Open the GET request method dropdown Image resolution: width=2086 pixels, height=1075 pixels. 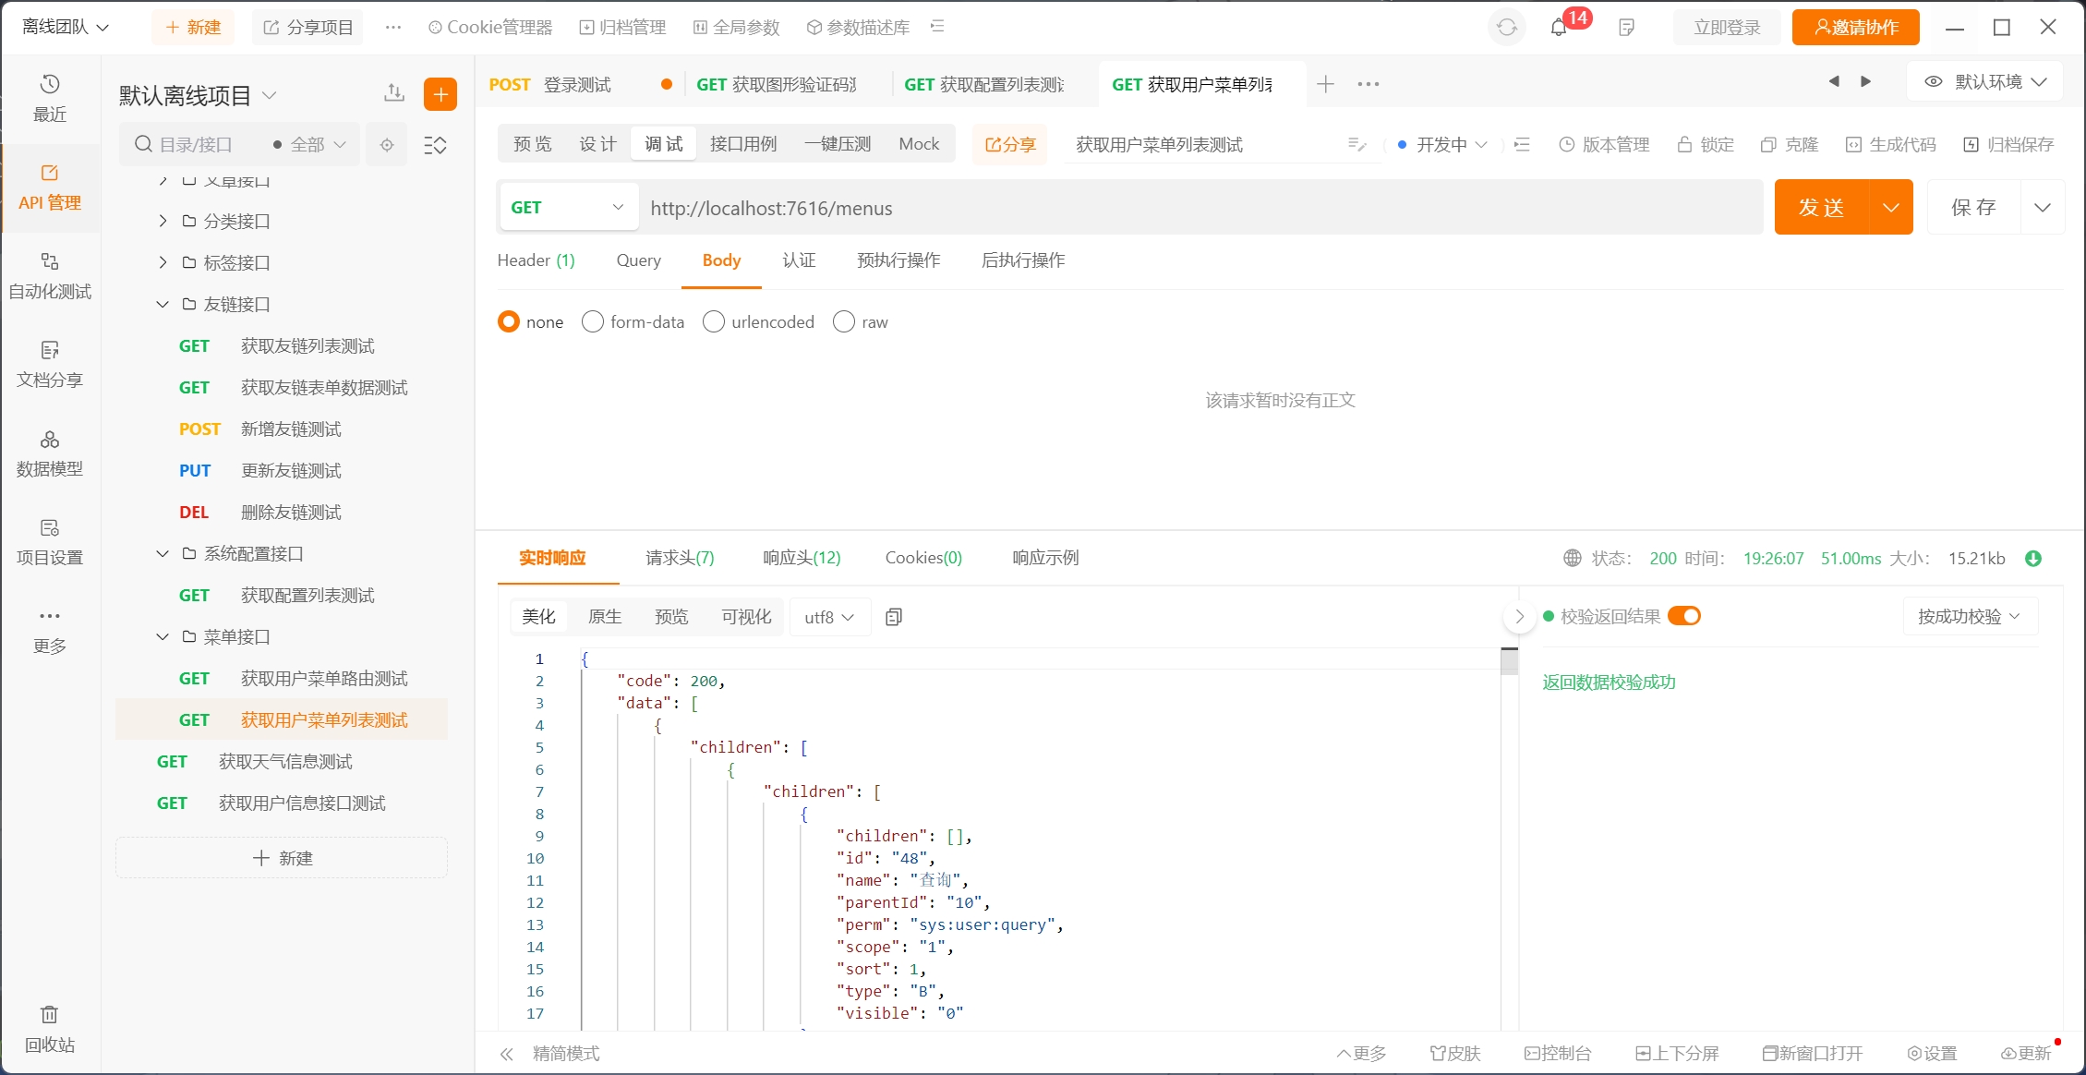click(x=568, y=208)
